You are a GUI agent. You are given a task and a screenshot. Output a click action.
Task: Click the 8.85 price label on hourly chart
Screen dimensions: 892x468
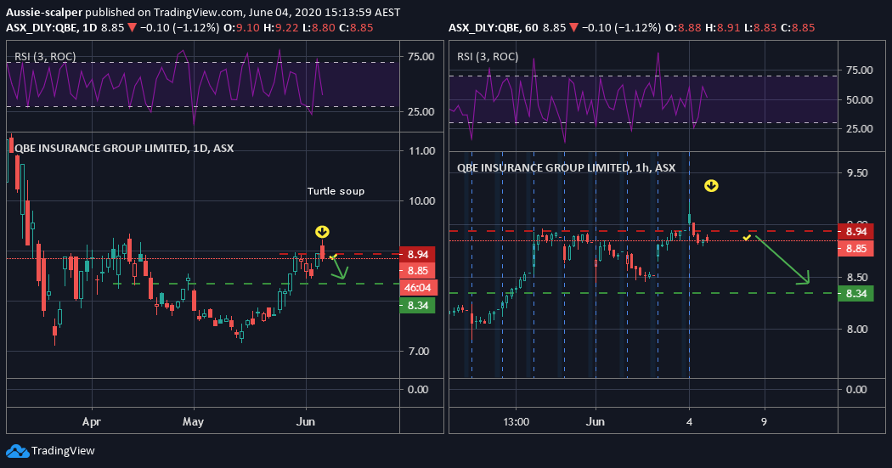coord(856,249)
